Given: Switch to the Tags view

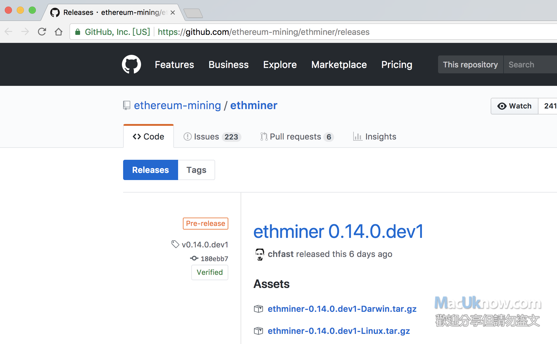Looking at the screenshot, I should tap(196, 170).
